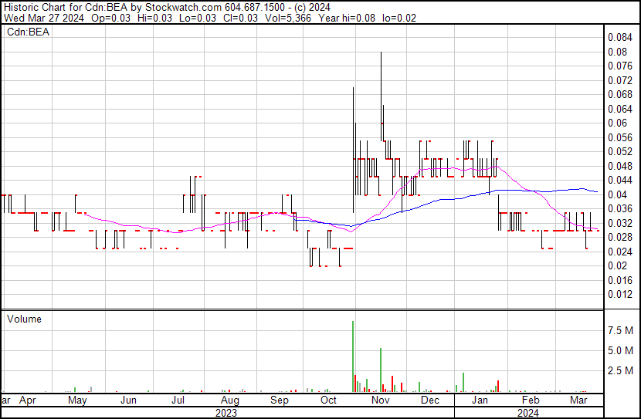
Task: Select the 'Op=0.03' opening price value
Action: click(x=110, y=18)
